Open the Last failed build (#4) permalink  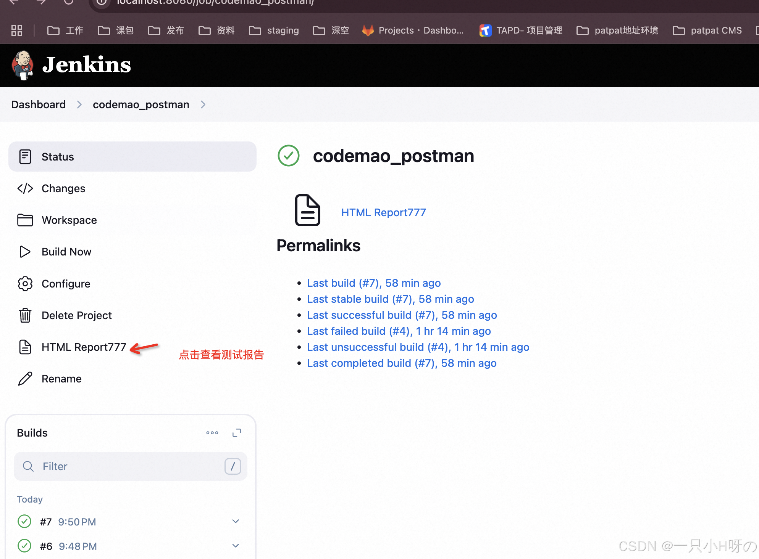pos(399,331)
